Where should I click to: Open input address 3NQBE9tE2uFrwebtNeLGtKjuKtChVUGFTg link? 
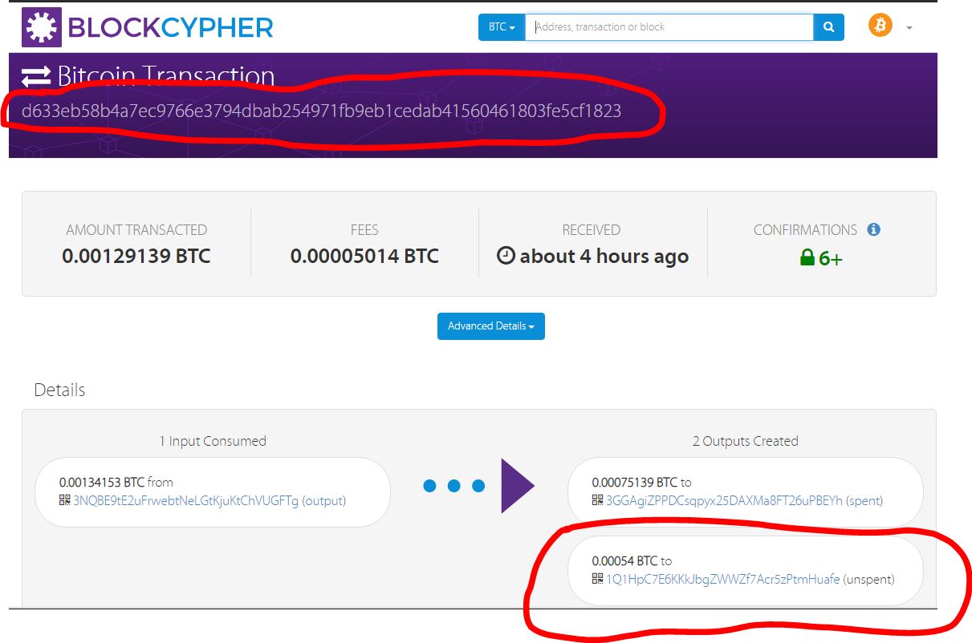pos(185,501)
